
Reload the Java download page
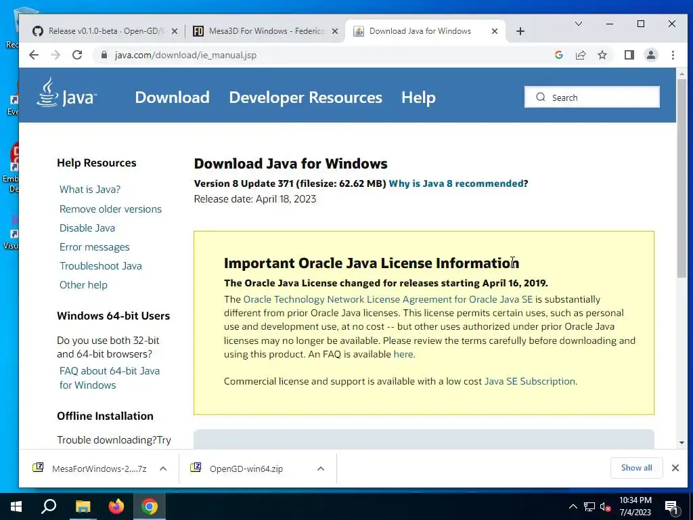pyautogui.click(x=77, y=55)
